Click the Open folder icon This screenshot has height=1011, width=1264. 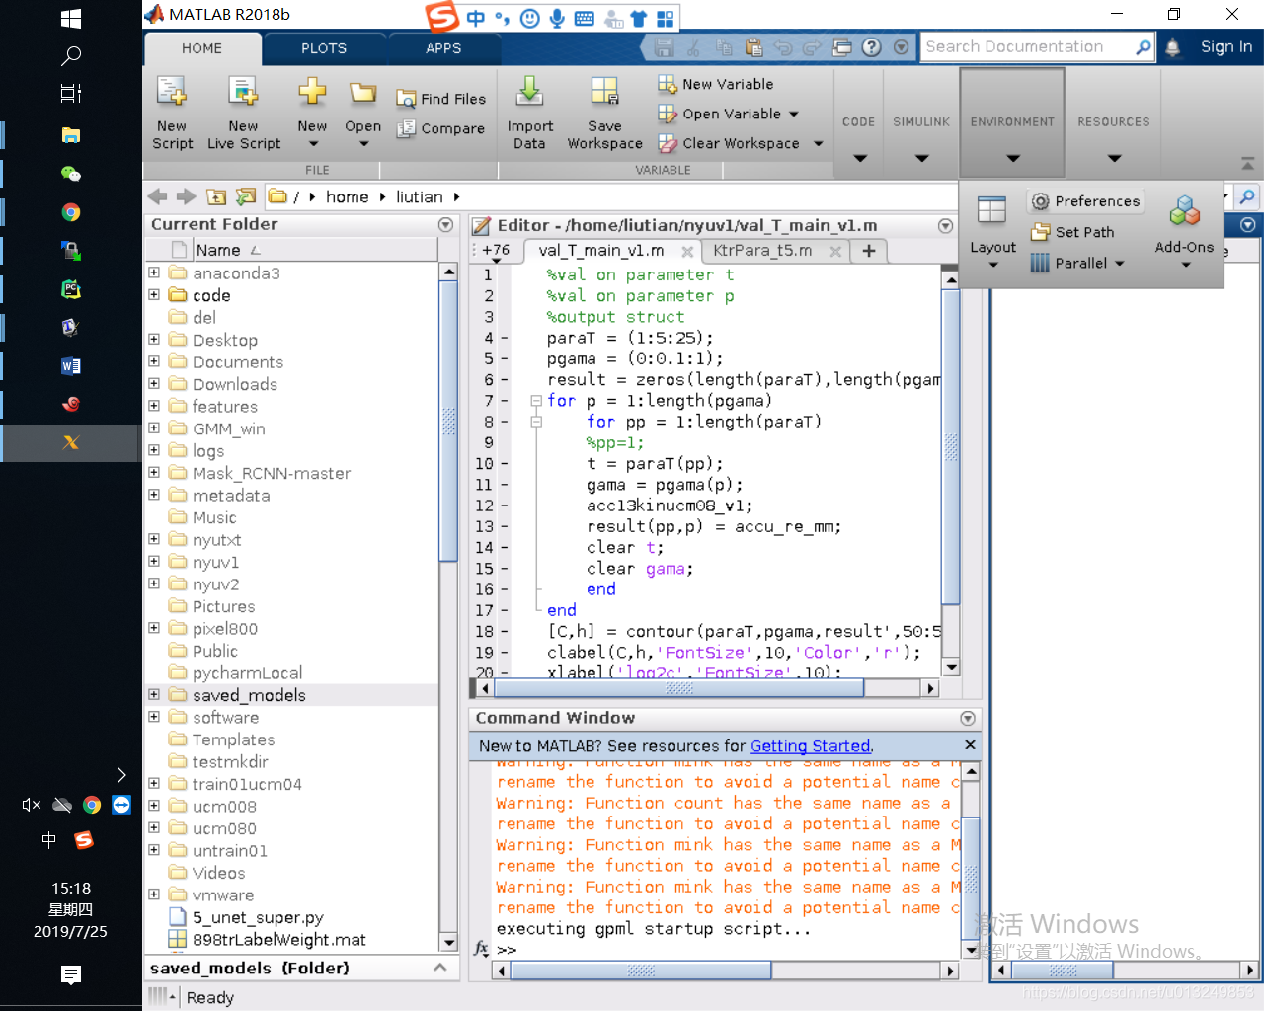[362, 93]
